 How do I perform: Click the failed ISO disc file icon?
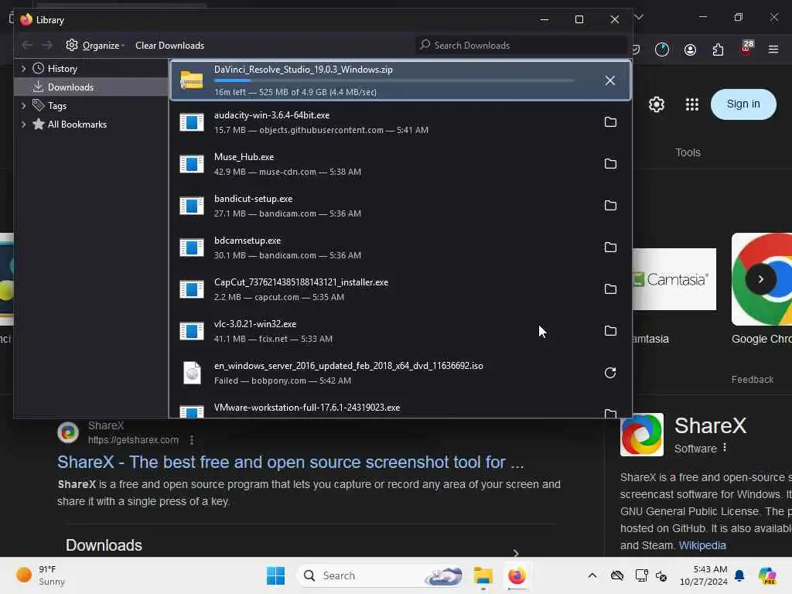(x=192, y=373)
